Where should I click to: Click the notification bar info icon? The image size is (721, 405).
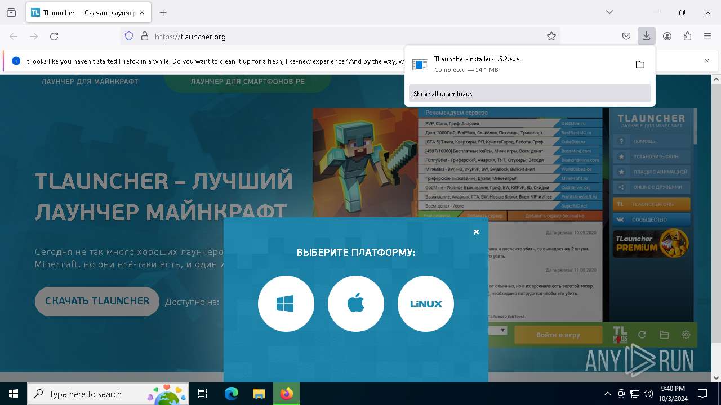[x=16, y=61]
